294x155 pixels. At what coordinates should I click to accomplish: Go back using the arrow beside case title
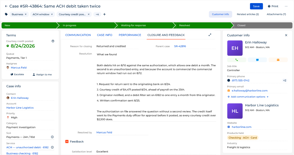pos(6,6)
